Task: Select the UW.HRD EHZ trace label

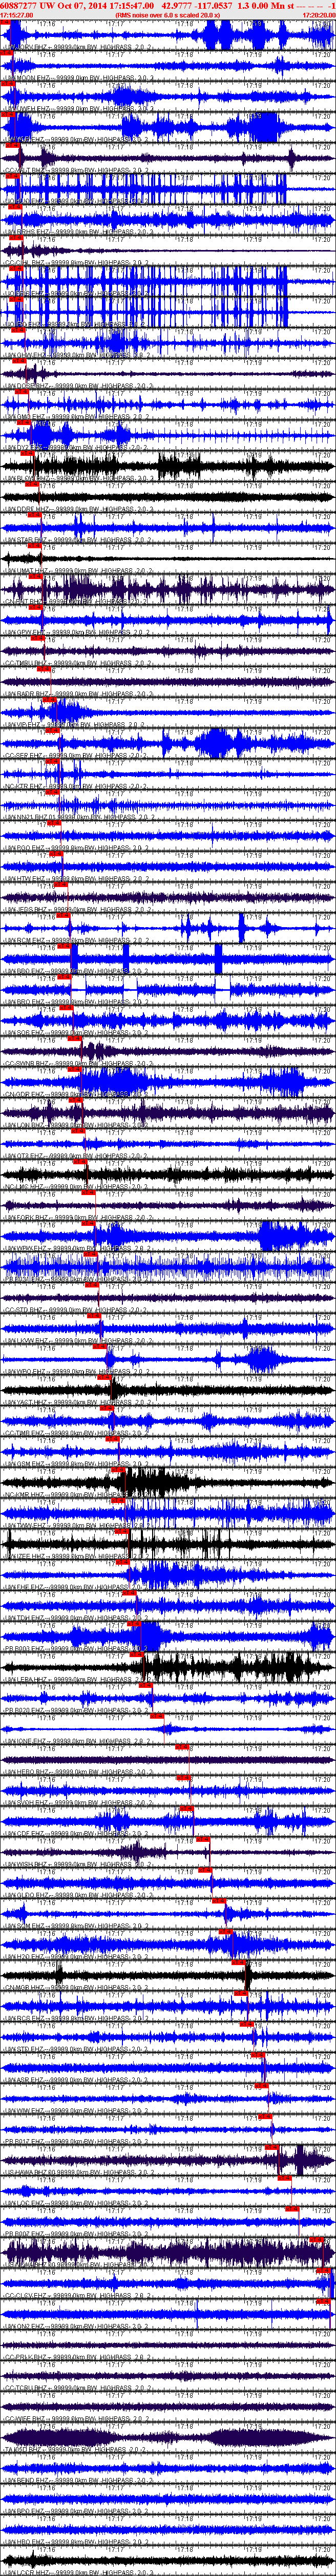Action: (x=78, y=2542)
